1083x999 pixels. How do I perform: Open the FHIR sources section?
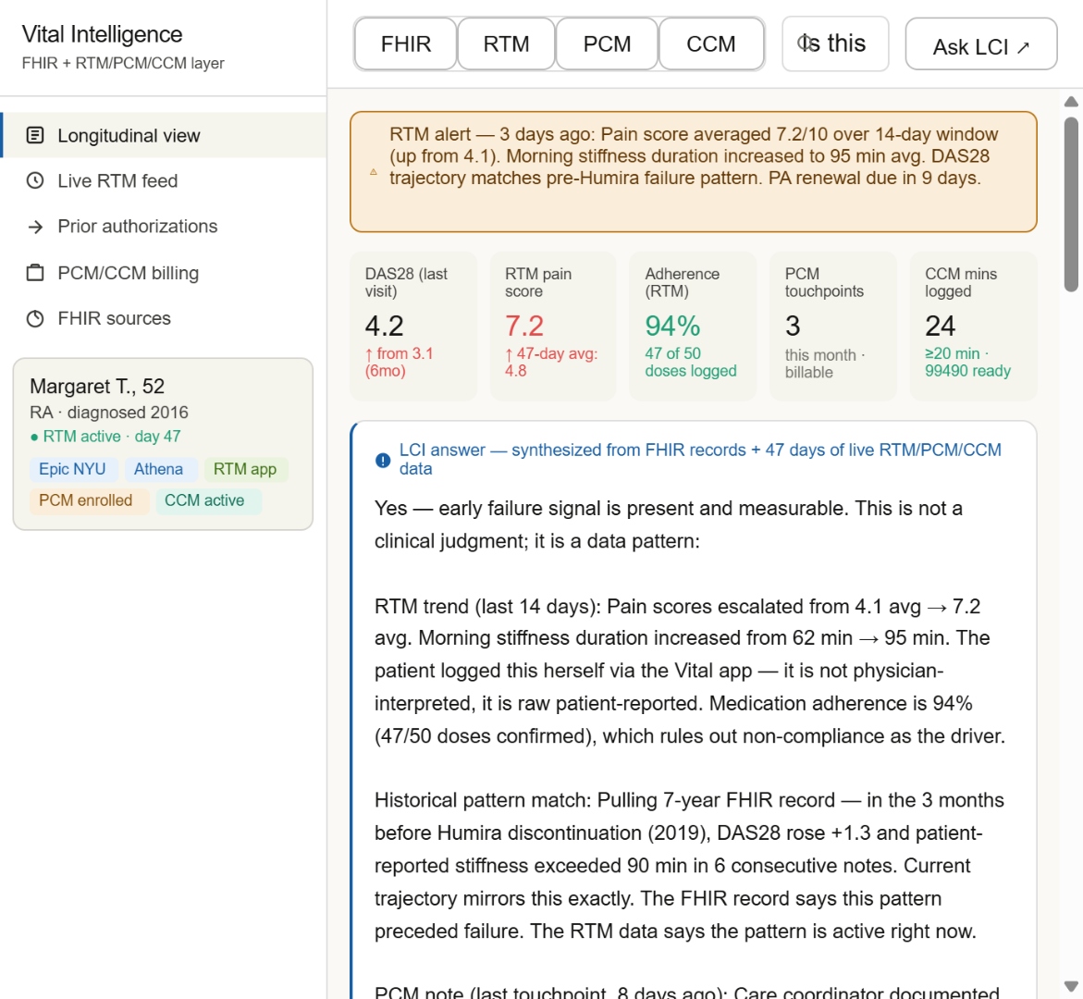tap(114, 318)
